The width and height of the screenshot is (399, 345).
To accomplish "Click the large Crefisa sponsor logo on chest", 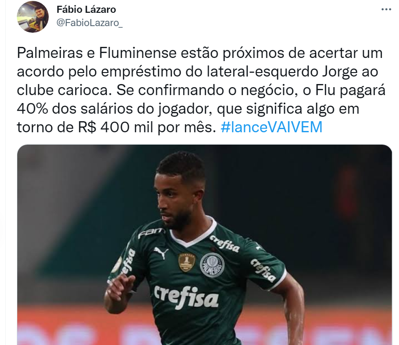I will [186, 297].
